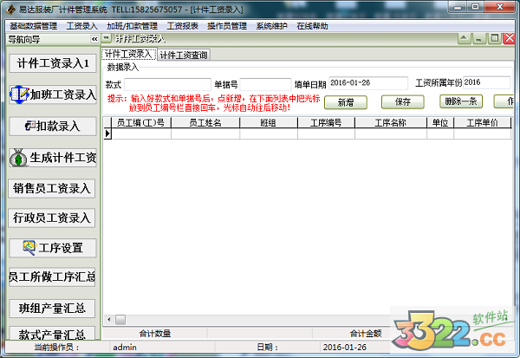Select the first row's arrow indicator

pos(107,133)
